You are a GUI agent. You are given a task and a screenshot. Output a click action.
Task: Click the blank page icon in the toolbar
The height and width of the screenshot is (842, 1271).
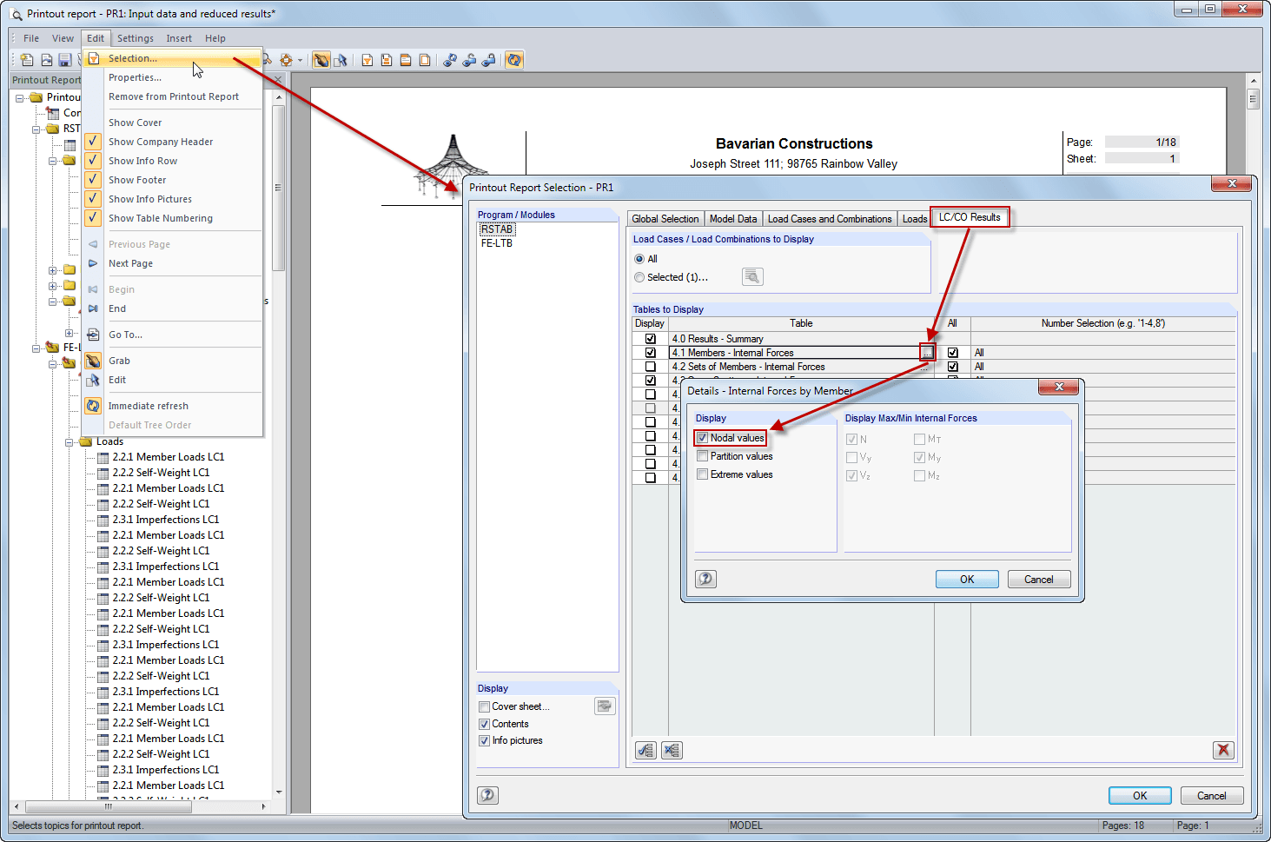(425, 60)
